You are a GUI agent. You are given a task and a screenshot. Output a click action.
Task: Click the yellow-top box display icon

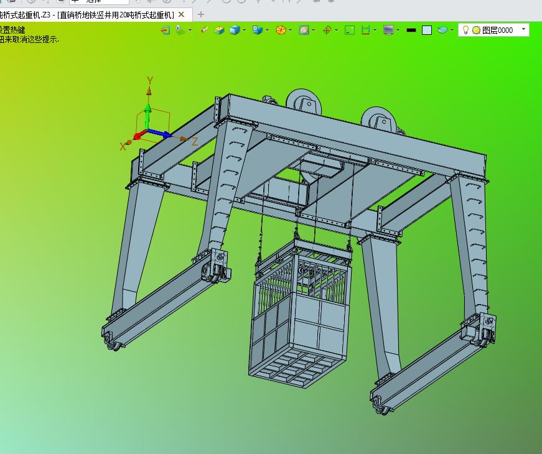pos(219,30)
